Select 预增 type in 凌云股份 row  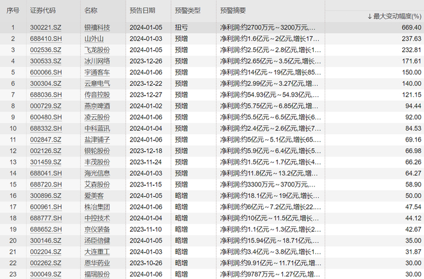tap(182, 117)
